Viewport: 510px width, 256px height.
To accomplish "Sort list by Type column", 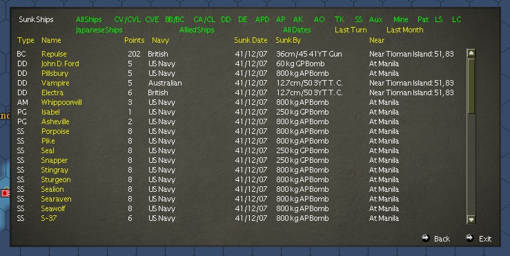I will point(26,40).
